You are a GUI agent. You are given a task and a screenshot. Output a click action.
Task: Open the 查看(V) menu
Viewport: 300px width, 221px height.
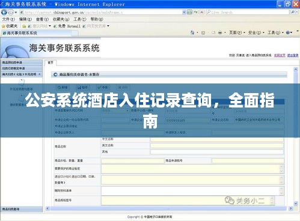pos(42,19)
